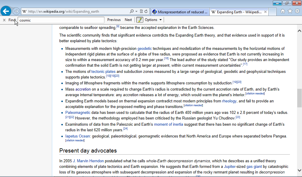Click the Refresh page icon
Image resolution: width=302 pixels, height=177 pixels.
point(146,12)
